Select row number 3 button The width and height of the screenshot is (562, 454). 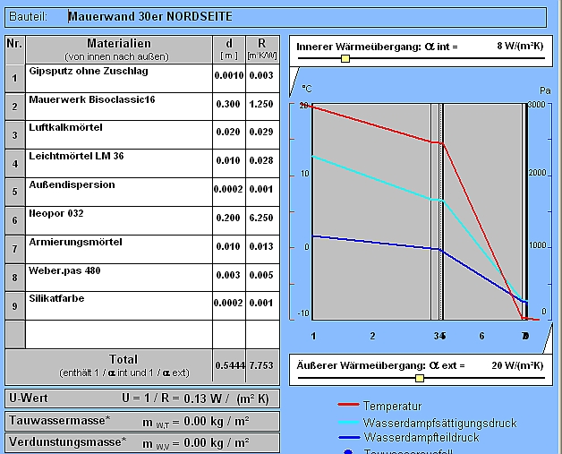coord(15,135)
